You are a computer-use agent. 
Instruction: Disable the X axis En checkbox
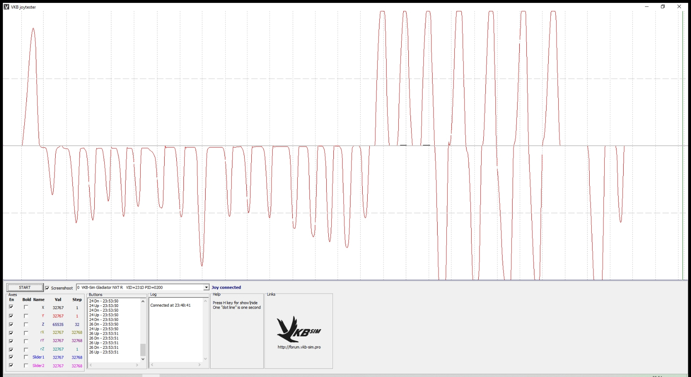coord(11,307)
